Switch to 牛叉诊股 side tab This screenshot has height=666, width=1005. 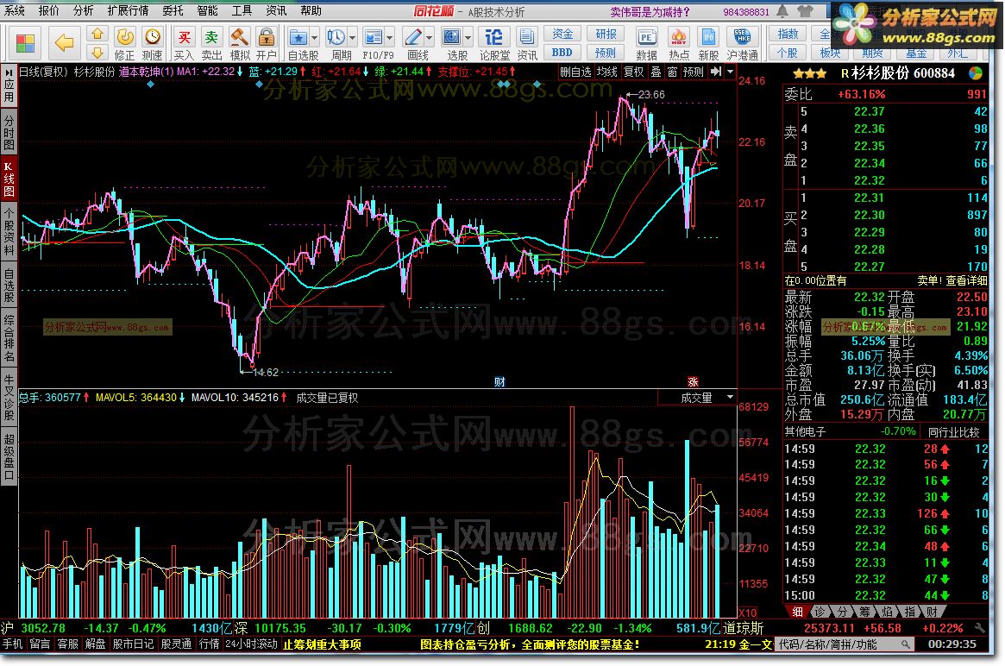pyautogui.click(x=9, y=398)
